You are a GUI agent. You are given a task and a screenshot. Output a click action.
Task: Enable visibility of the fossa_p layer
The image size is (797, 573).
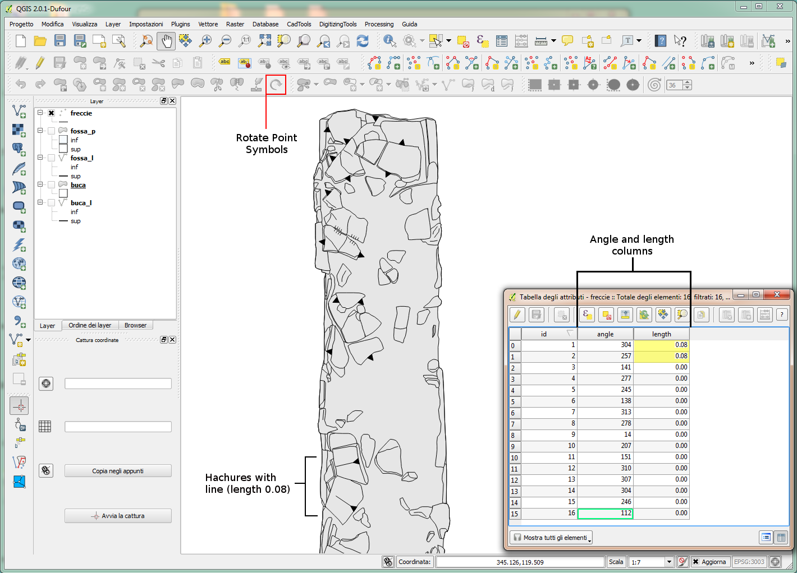click(x=51, y=130)
